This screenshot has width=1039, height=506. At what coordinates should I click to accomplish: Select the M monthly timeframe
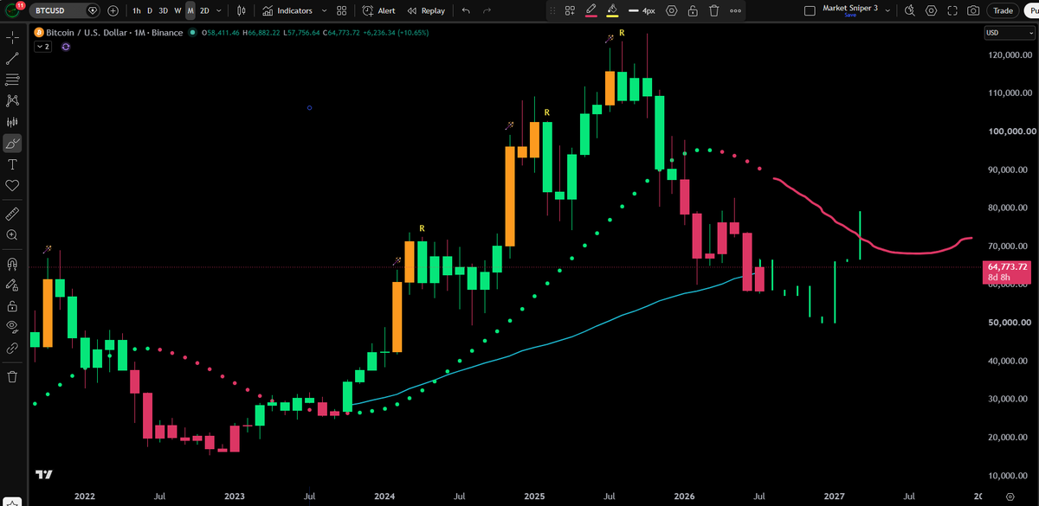pos(190,10)
